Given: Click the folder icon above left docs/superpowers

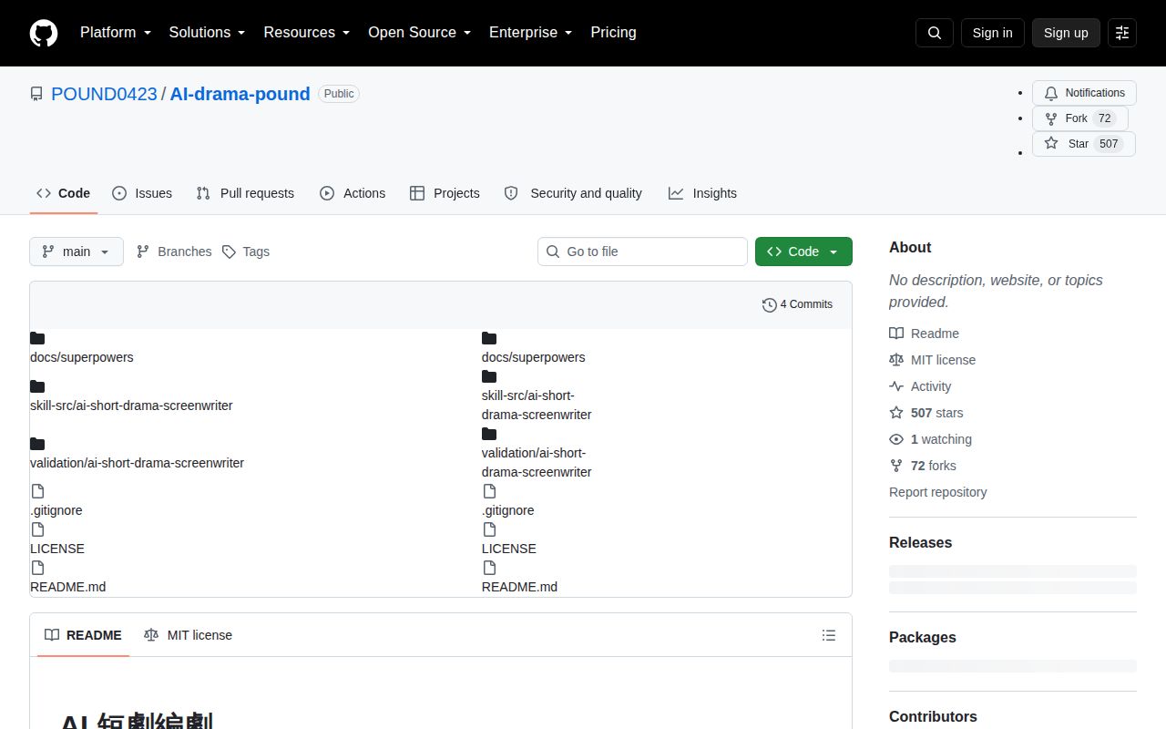Looking at the screenshot, I should [x=37, y=338].
